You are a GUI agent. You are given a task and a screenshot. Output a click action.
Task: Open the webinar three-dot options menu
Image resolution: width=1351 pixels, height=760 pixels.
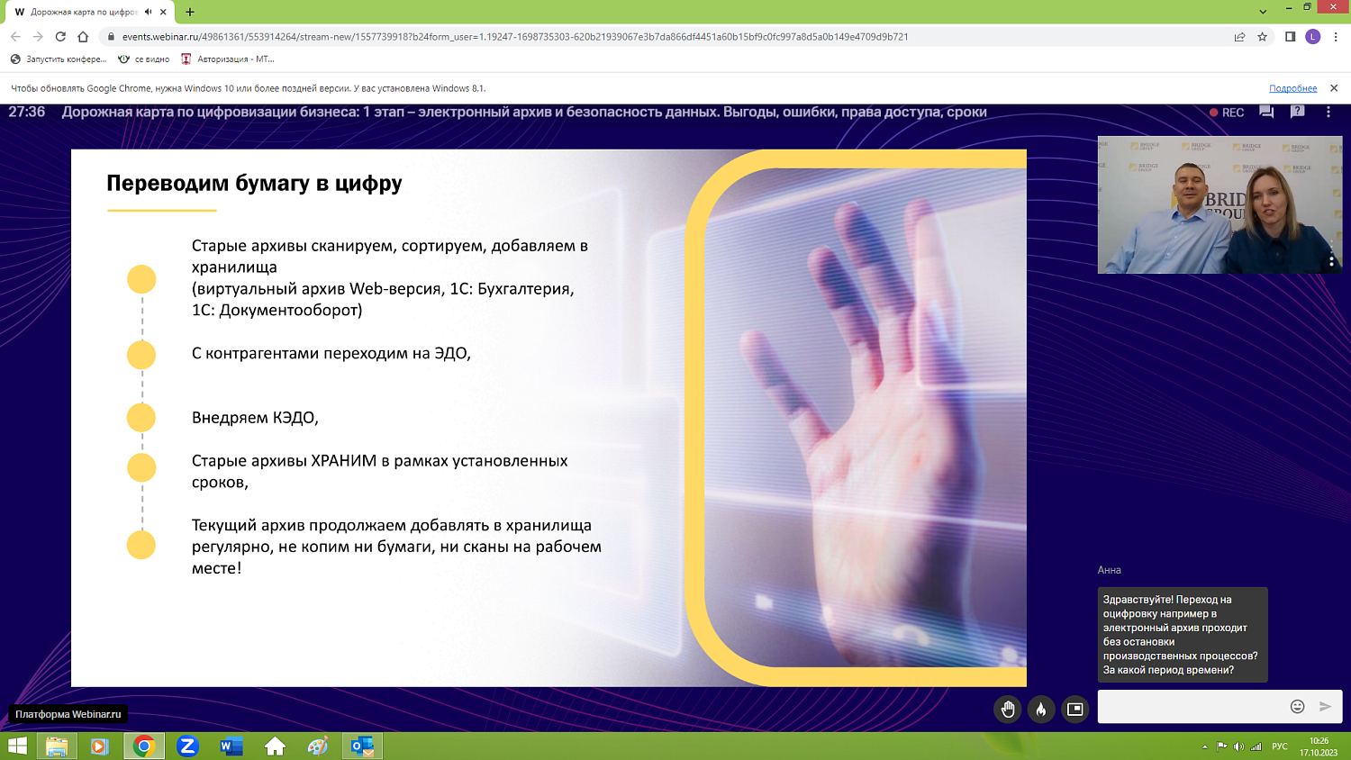point(1328,112)
